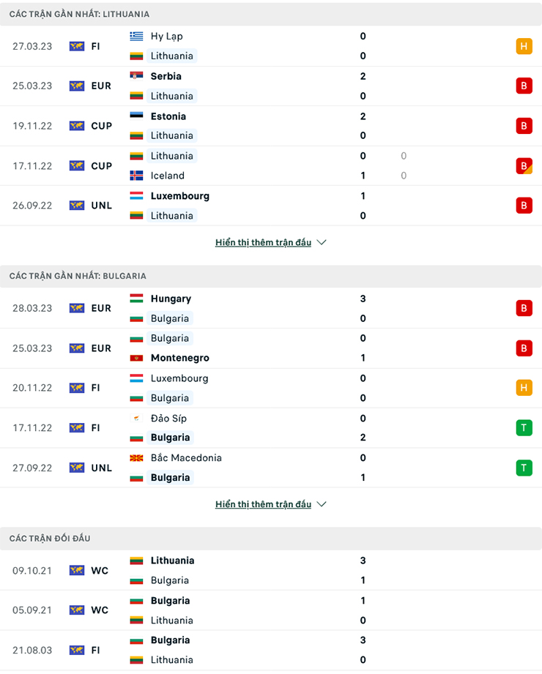This screenshot has height=674, width=542.
Task: Open the Luxembourg team in the 26.09.22 match
Action: tap(179, 196)
